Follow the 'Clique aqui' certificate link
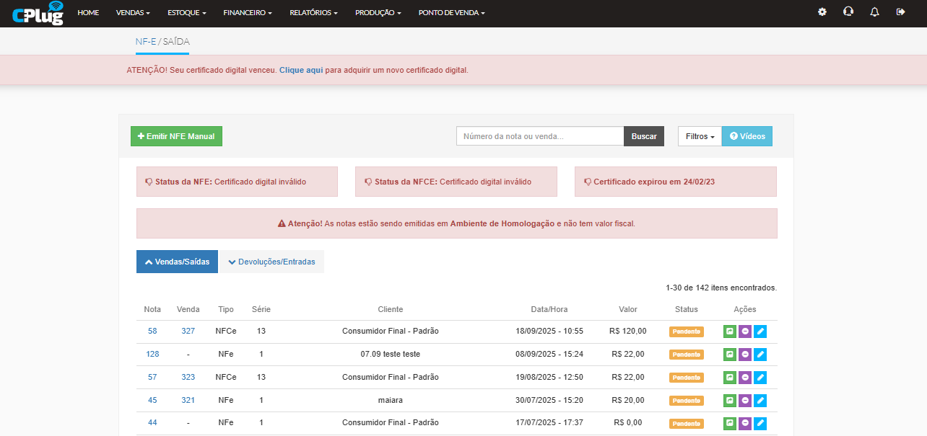This screenshot has height=436, width=927. (300, 71)
